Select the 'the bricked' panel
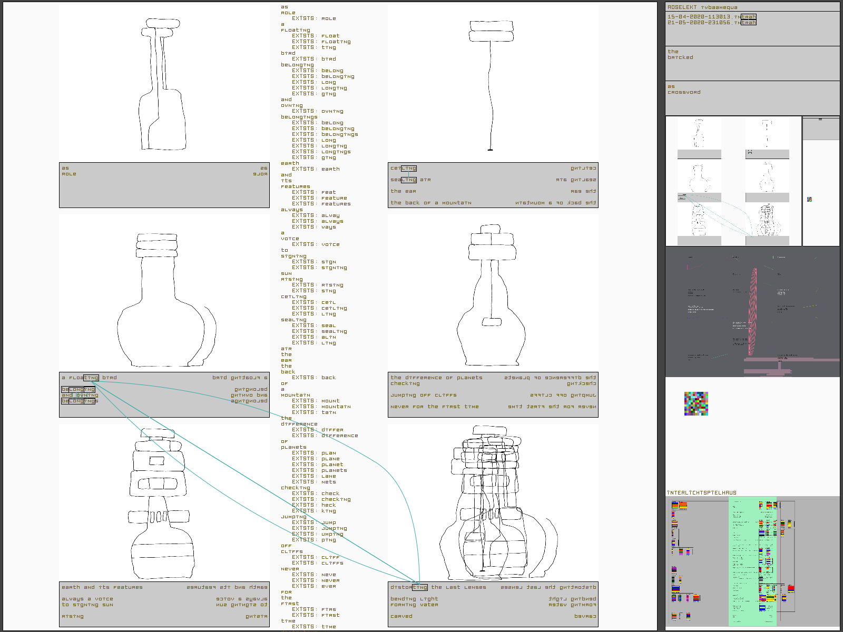 (752, 63)
